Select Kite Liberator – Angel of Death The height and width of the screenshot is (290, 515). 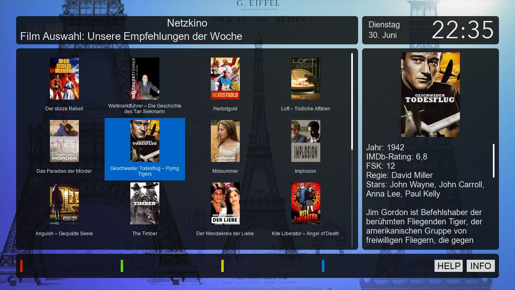tap(306, 203)
